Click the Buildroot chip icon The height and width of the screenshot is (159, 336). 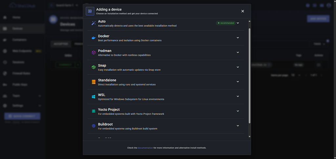pos(94,126)
